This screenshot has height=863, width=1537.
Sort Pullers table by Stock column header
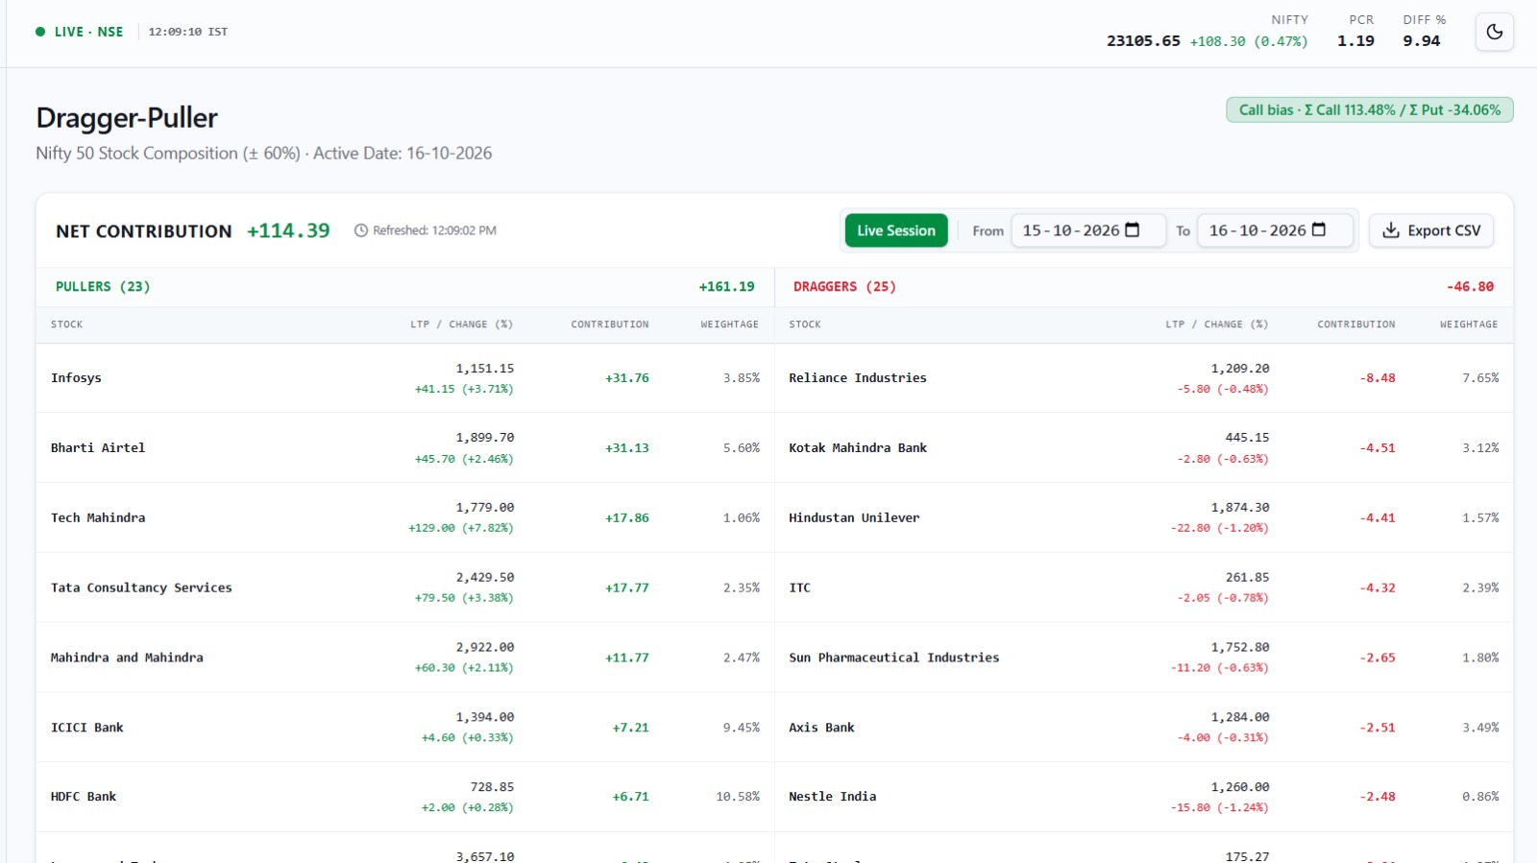coord(67,324)
